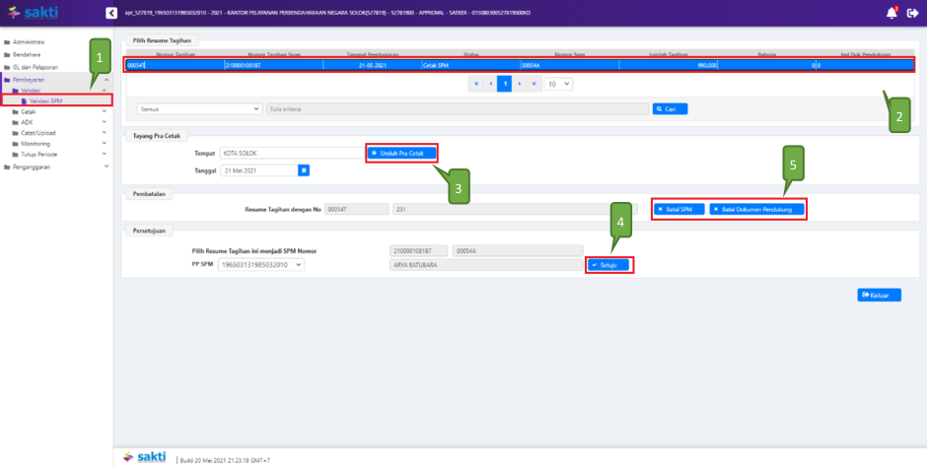Go to the previous results page

(489, 85)
